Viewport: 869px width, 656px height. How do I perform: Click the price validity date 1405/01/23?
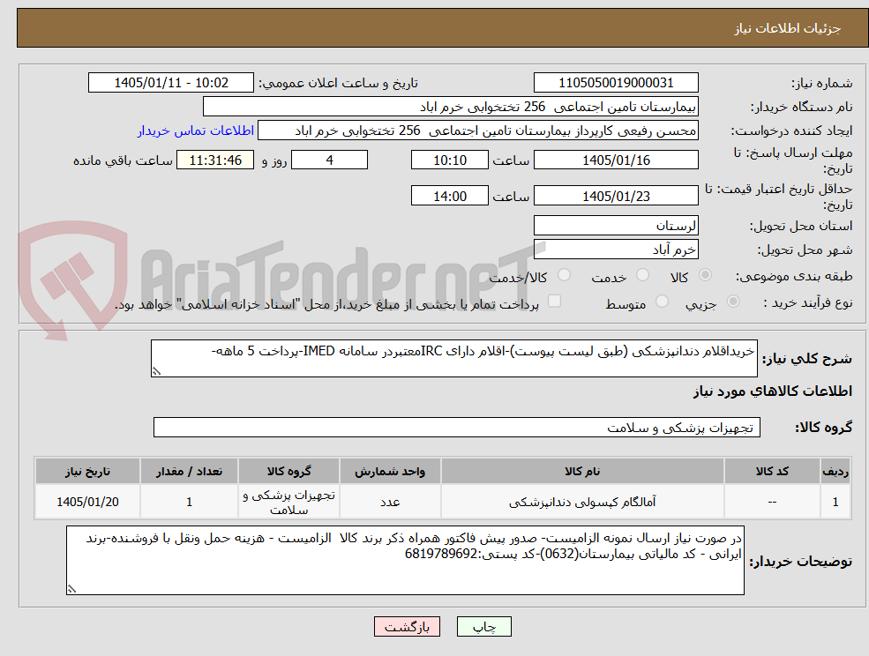point(616,196)
